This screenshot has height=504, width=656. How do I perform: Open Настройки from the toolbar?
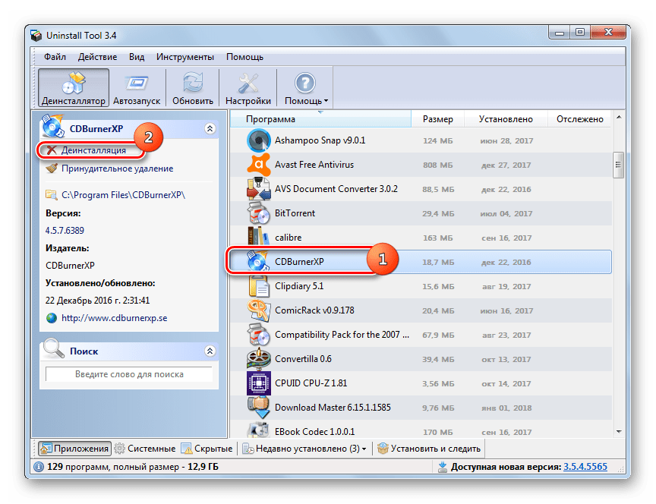point(248,88)
